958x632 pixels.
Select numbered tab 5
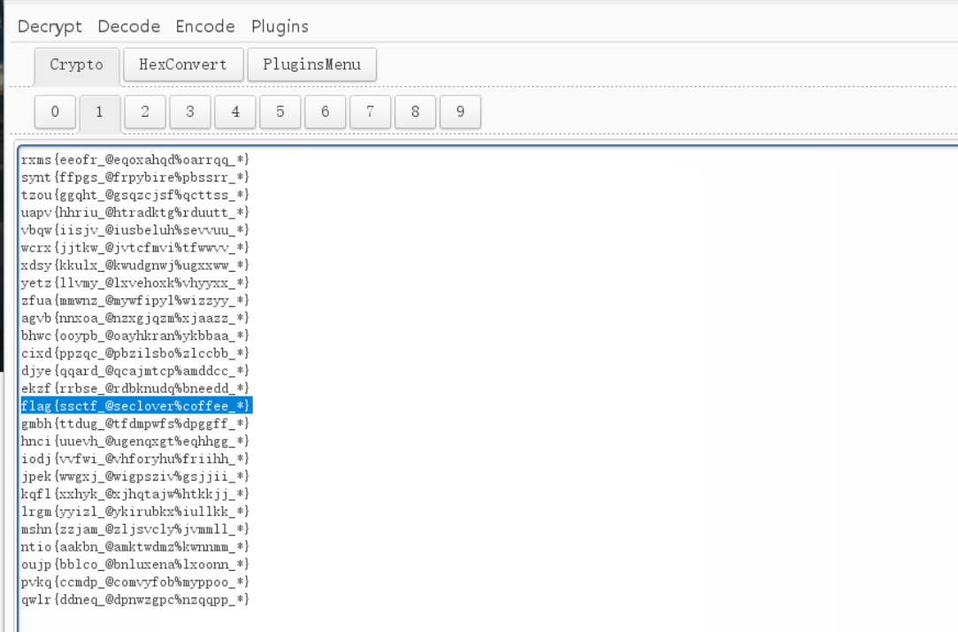[x=280, y=112]
